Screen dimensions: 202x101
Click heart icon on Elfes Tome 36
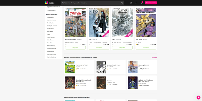tap(104, 45)
